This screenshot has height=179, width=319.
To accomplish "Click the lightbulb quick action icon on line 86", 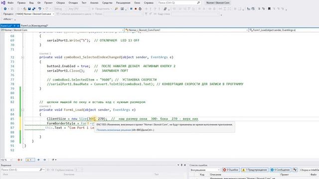I will pyautogui.click(x=88, y=123).
